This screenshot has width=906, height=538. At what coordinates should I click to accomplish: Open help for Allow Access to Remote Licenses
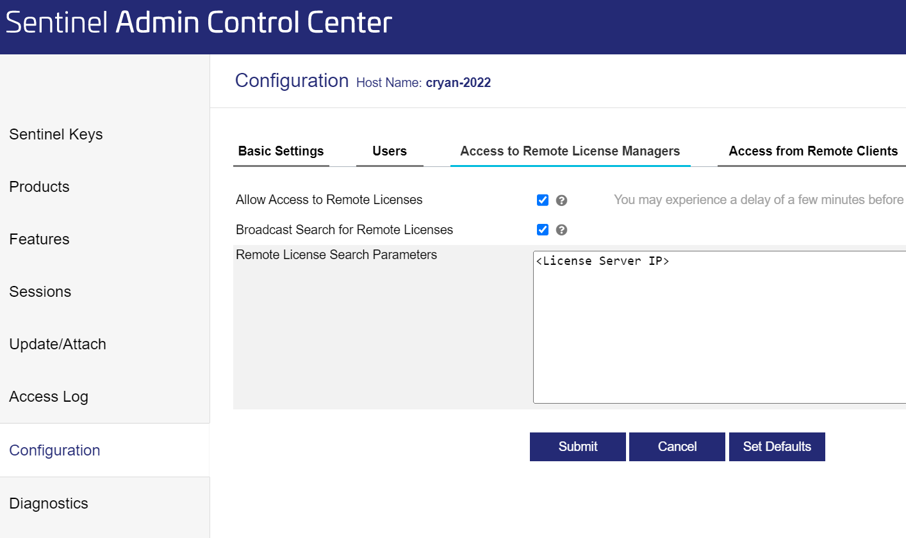562,200
